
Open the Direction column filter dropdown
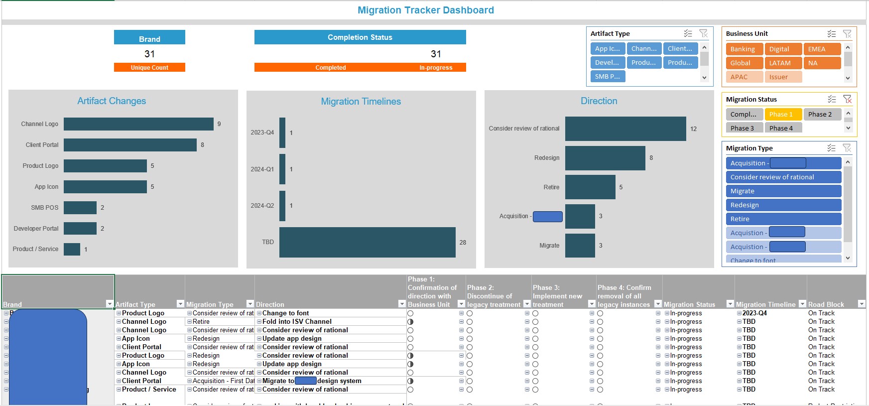coord(401,304)
